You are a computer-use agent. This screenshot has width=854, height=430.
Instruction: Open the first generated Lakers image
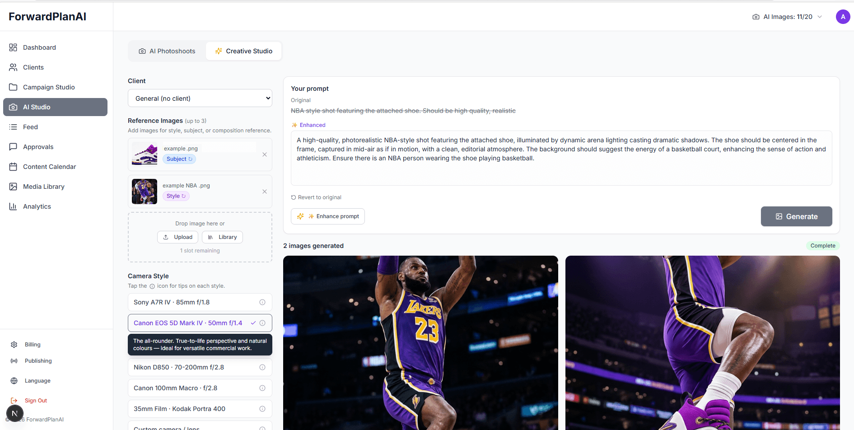[420, 342]
